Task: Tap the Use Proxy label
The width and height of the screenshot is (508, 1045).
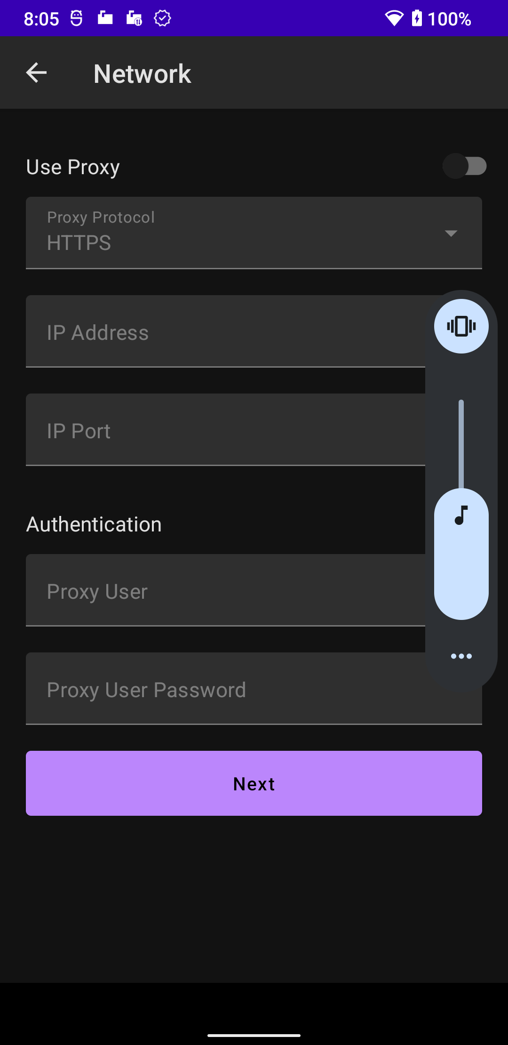Action: pos(73,167)
